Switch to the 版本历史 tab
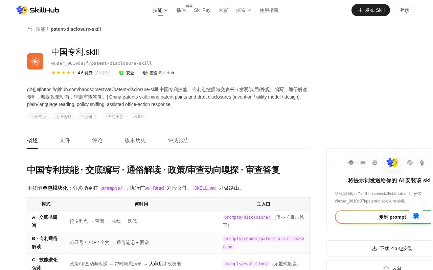 pyautogui.click(x=135, y=140)
